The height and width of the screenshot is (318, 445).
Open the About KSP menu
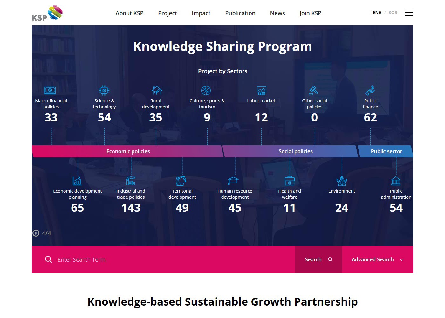[x=129, y=13]
